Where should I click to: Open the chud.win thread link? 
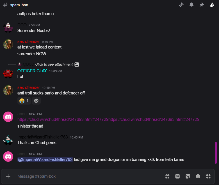pos(63,119)
